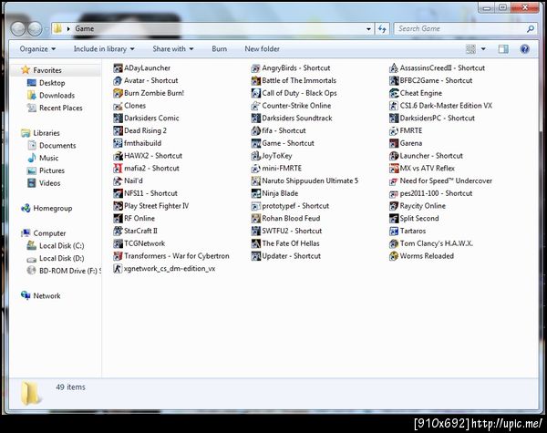547x433 pixels.
Task: Toggle the preview pane button
Action: [503, 49]
